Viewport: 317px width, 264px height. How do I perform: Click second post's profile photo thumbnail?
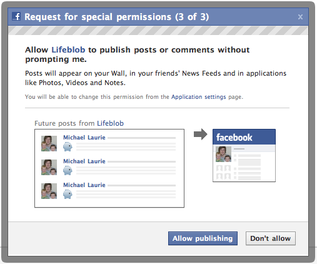point(49,167)
